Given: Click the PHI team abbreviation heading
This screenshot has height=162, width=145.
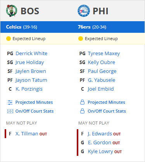Looking at the screenshot, I should [x=100, y=11].
